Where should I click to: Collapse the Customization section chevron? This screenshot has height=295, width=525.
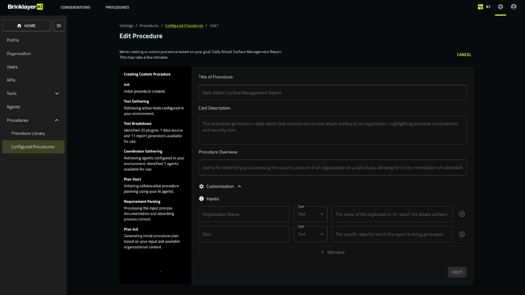(239, 186)
